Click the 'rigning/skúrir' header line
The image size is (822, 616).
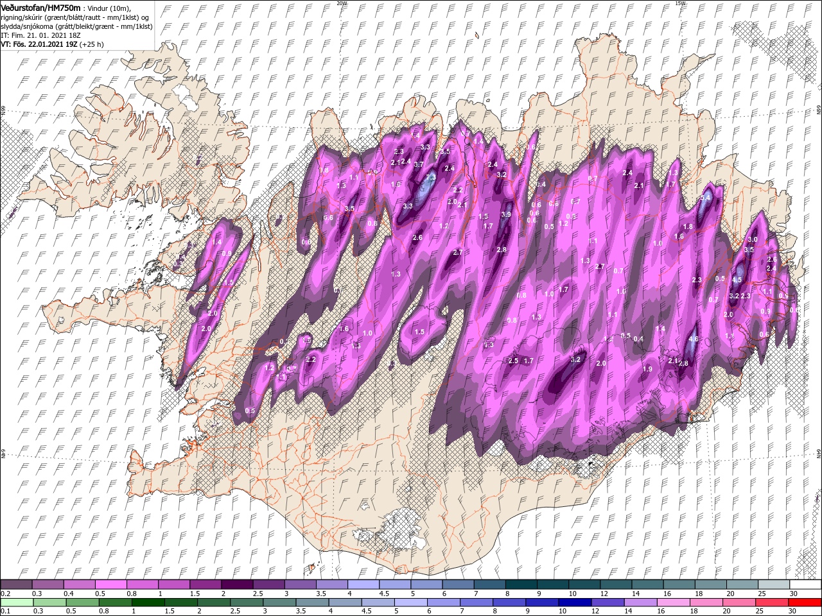pyautogui.click(x=75, y=17)
